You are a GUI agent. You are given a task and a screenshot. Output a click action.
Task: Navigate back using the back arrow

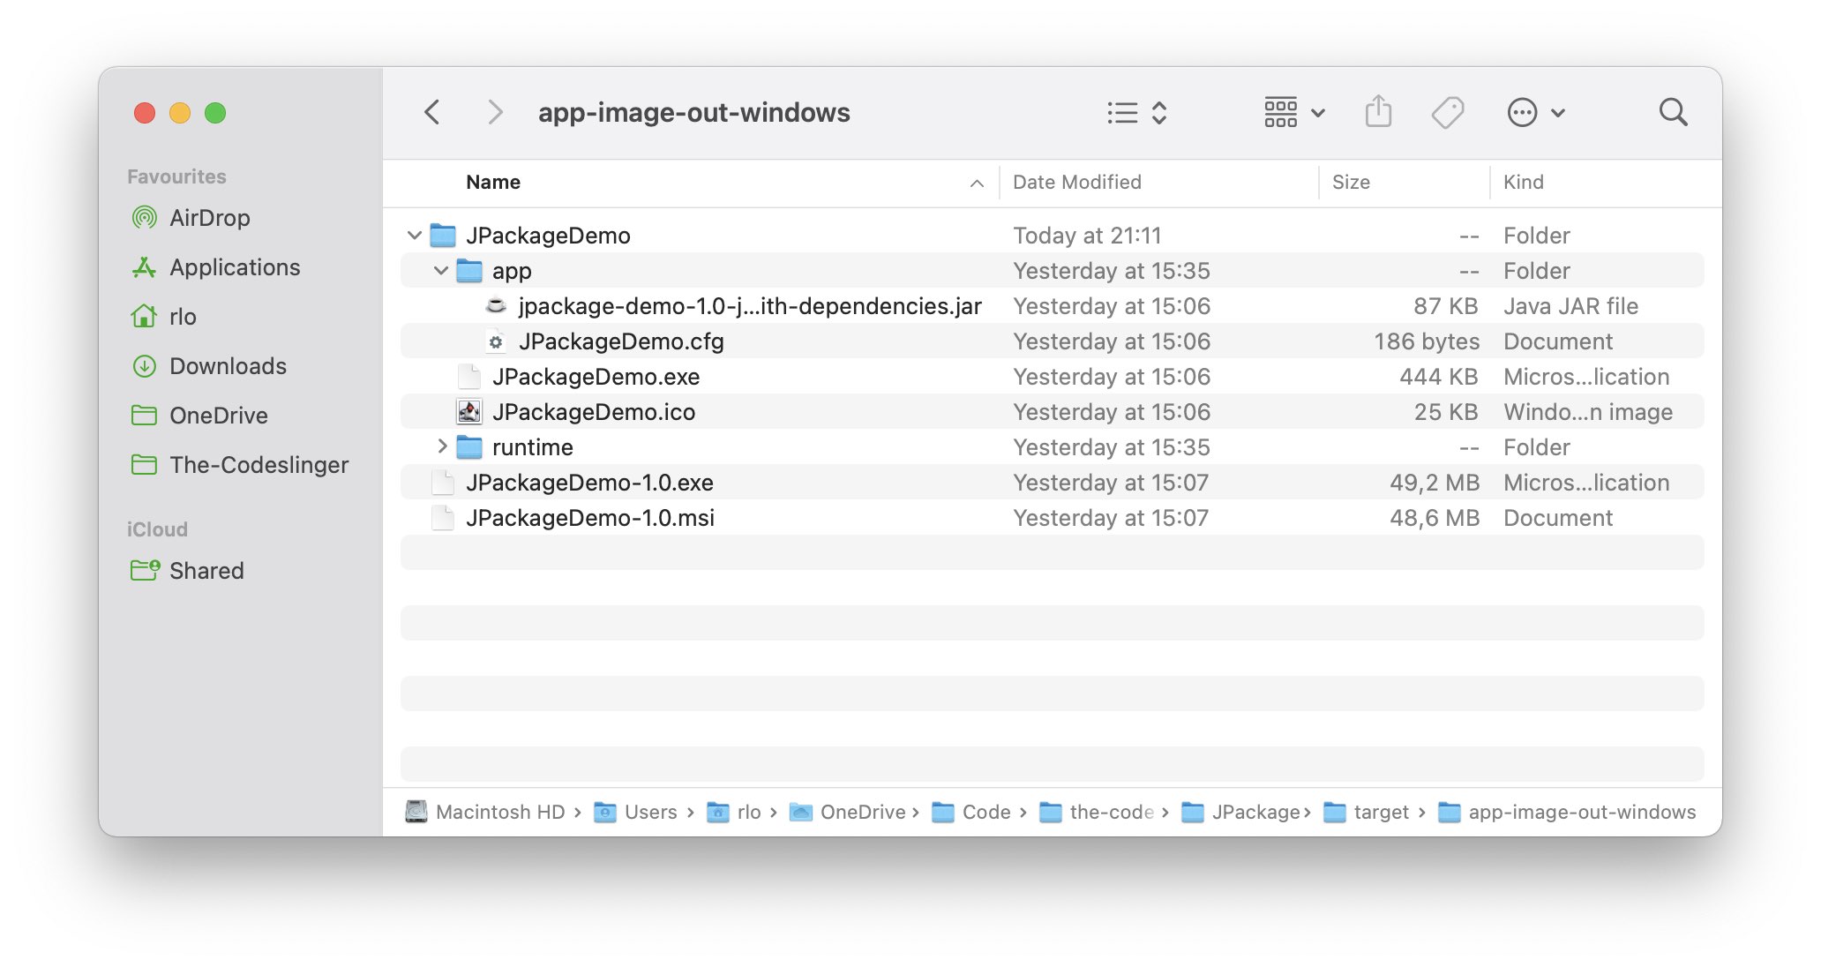[431, 112]
